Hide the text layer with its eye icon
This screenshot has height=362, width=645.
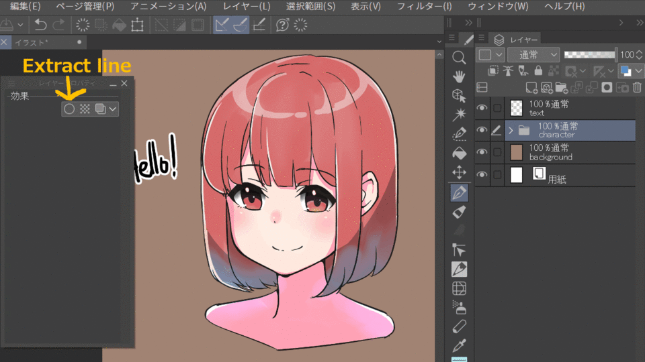(x=482, y=108)
